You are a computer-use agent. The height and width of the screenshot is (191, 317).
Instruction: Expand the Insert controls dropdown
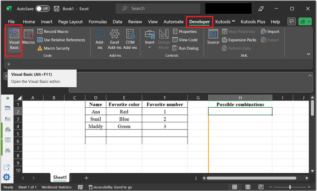pos(149,47)
